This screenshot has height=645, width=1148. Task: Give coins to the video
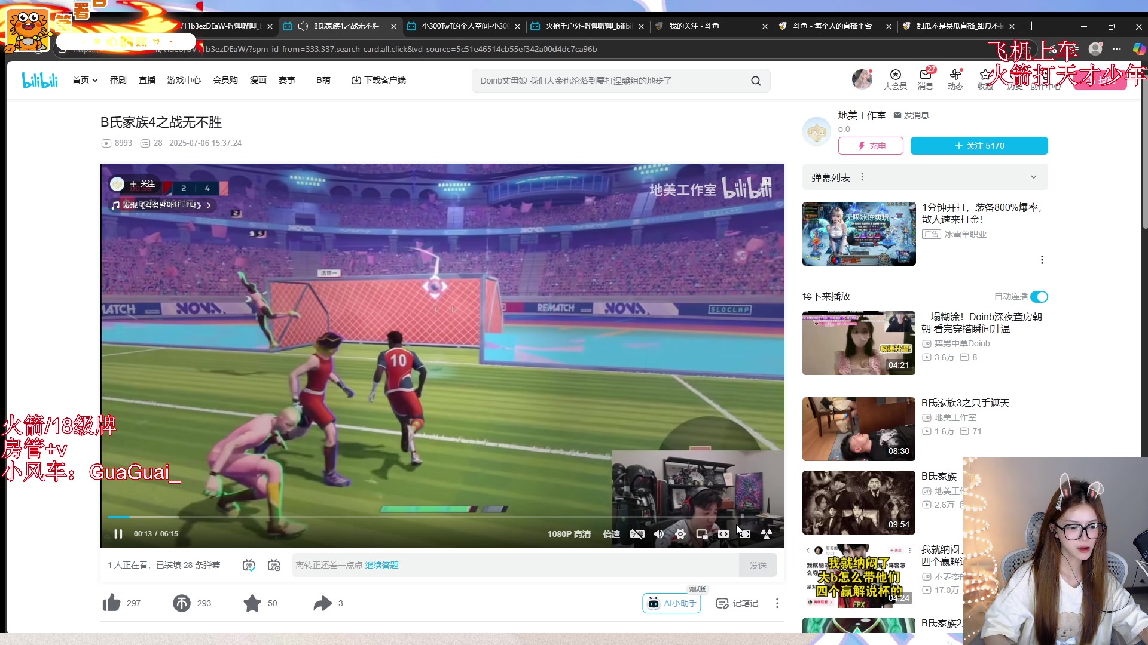click(182, 603)
